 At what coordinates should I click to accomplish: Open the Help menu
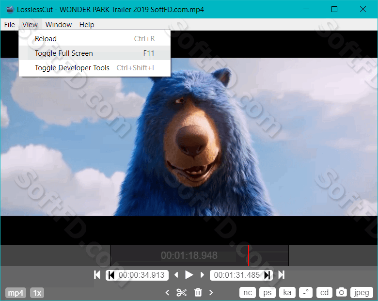87,25
